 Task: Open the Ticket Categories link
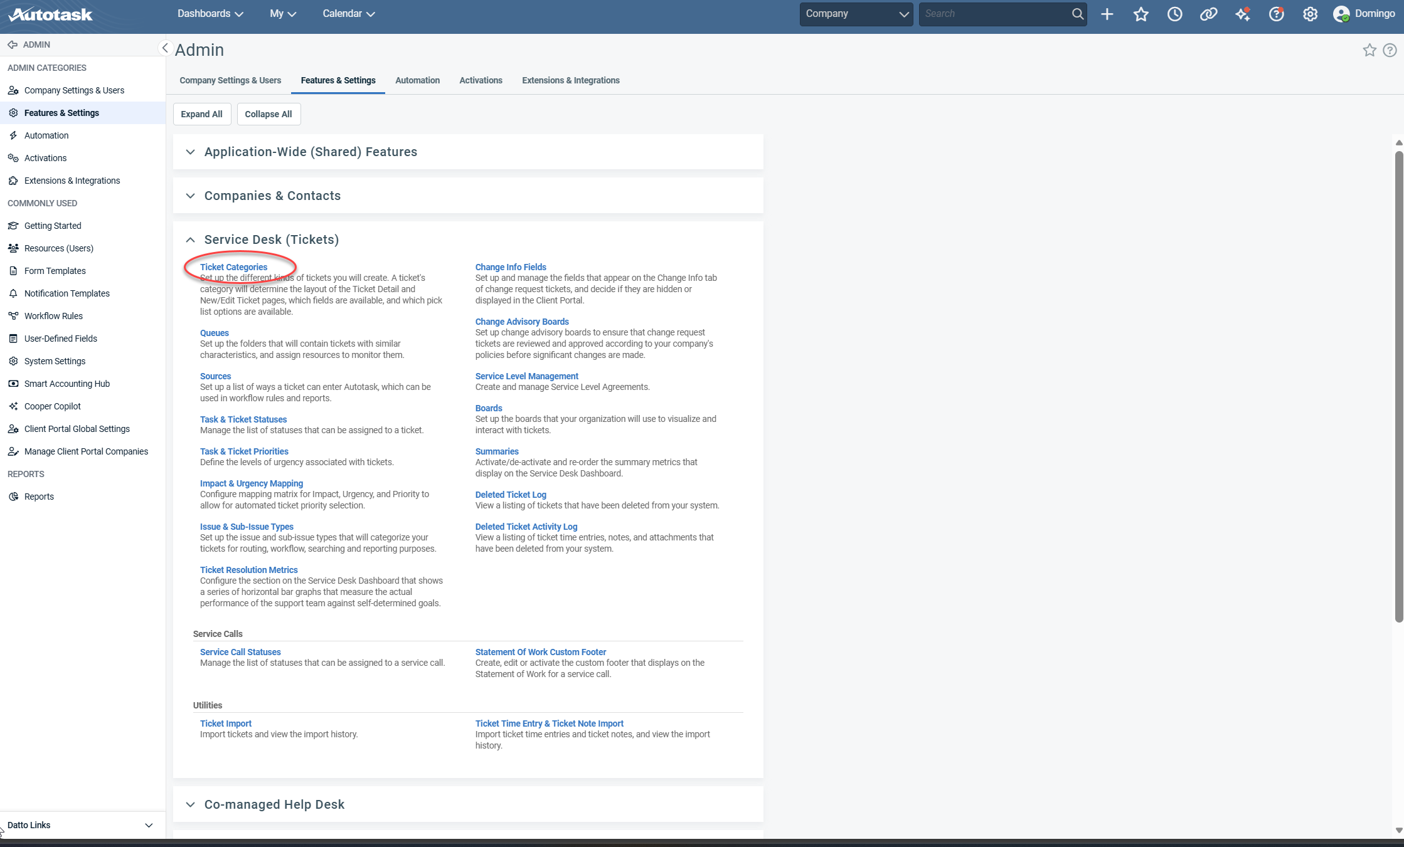tap(233, 267)
